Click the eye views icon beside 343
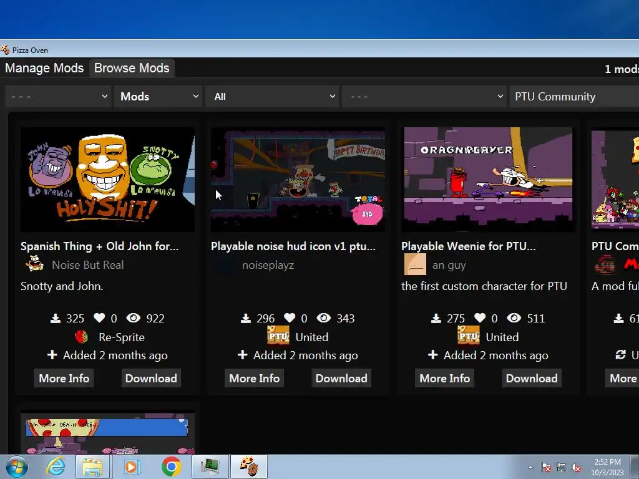 pos(324,317)
